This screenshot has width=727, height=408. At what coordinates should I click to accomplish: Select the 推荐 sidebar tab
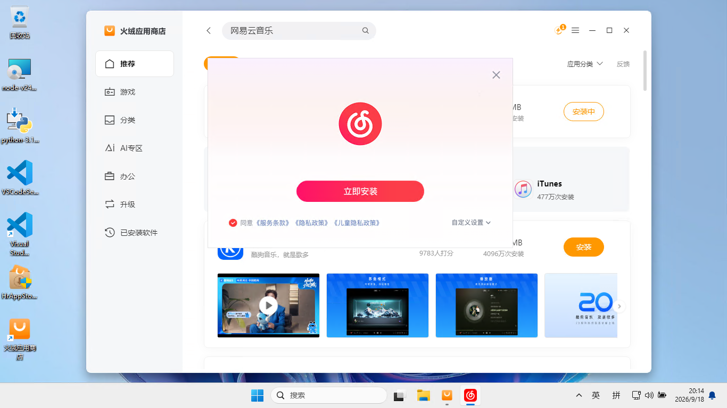pos(135,64)
